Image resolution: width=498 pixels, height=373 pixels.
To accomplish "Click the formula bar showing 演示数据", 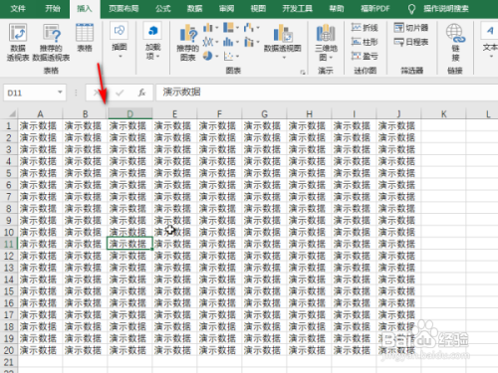I will coord(327,93).
